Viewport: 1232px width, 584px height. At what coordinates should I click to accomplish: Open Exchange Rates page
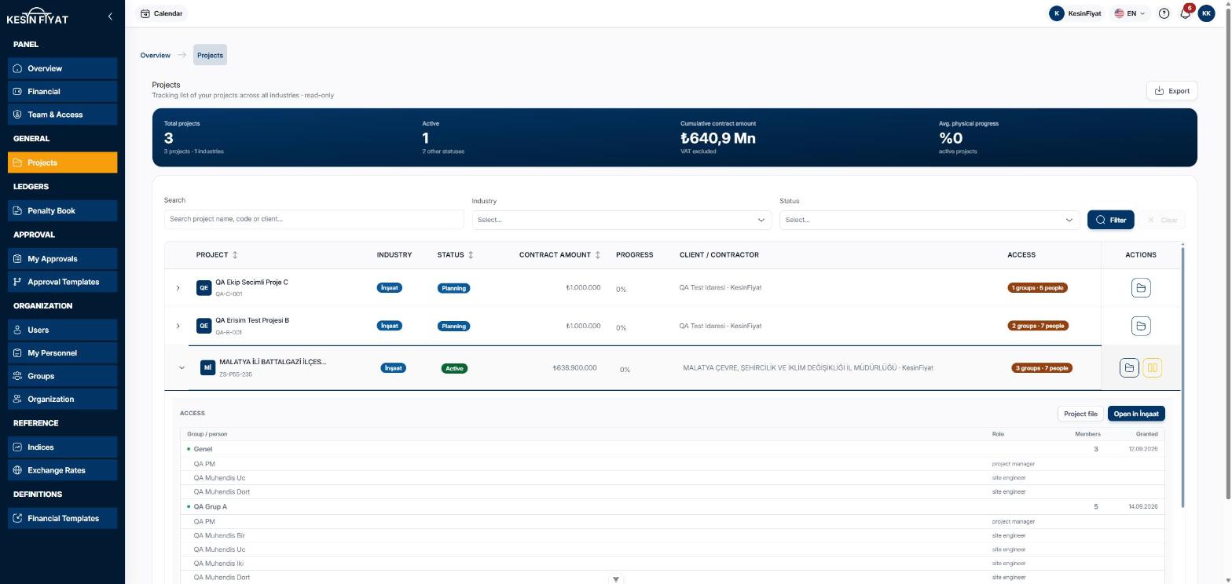(63, 470)
